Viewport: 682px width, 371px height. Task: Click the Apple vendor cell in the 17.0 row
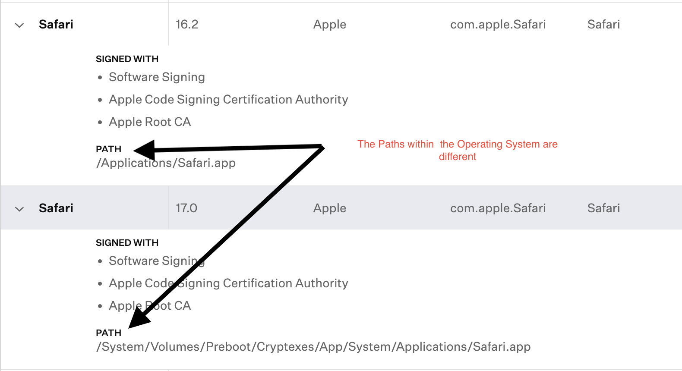tap(330, 208)
